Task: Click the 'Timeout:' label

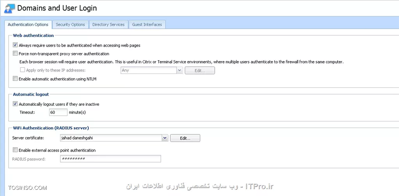Action: tap(27, 112)
